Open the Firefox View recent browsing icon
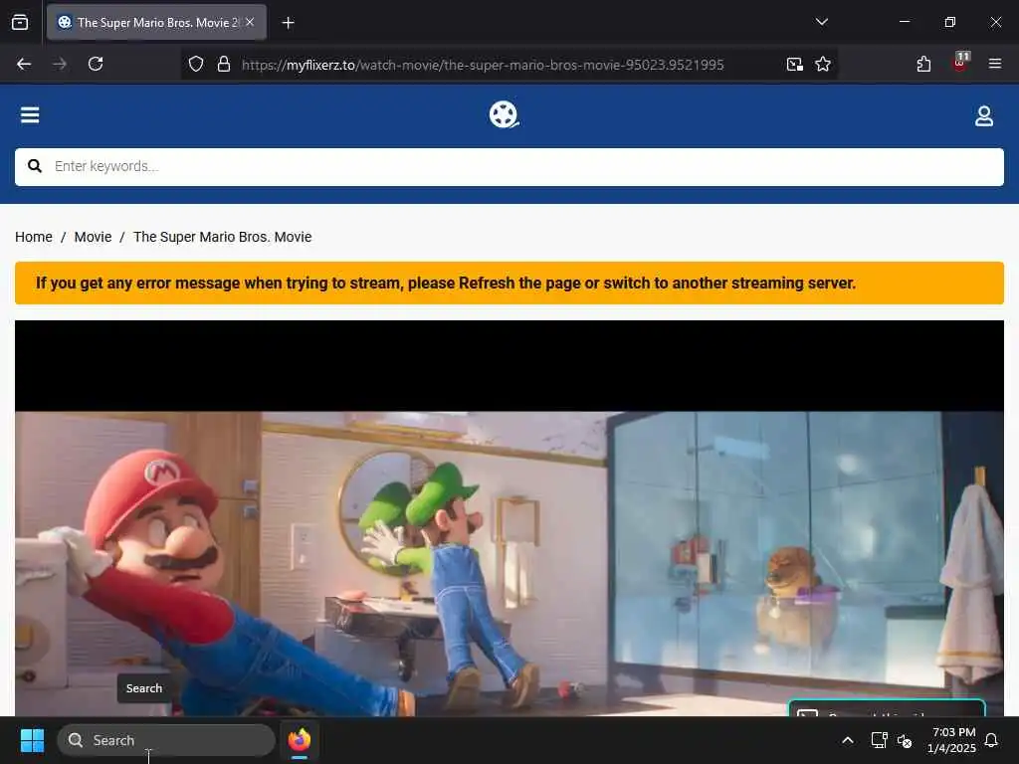Image resolution: width=1019 pixels, height=764 pixels. 20,22
